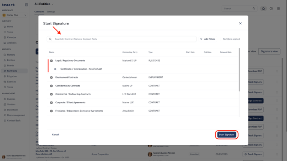Select Certificate of Incorporation - NovaTech.pdf radio
This screenshot has width=287, height=161.
pos(55,69)
